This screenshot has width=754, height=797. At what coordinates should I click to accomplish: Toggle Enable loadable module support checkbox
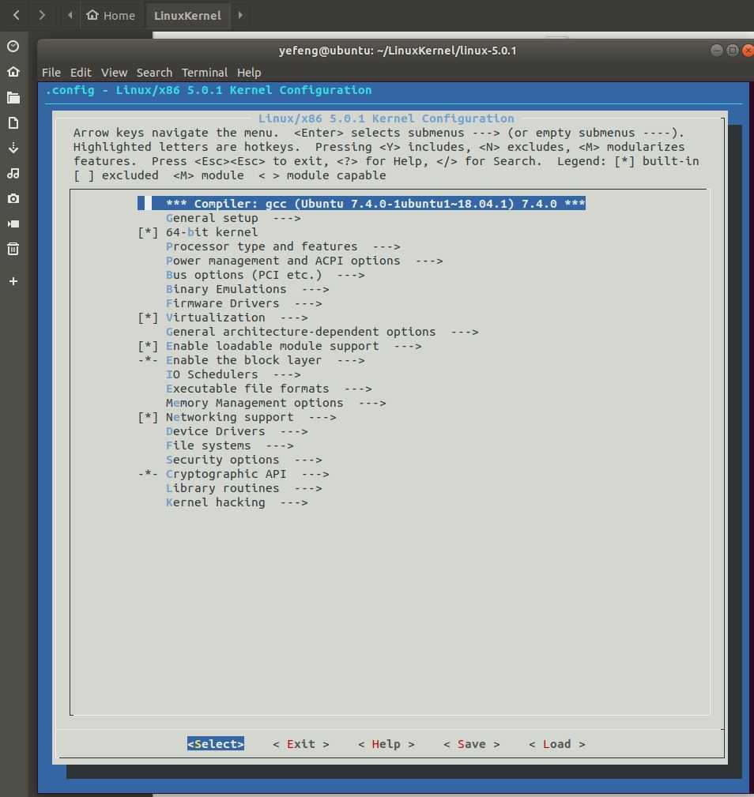pos(148,346)
